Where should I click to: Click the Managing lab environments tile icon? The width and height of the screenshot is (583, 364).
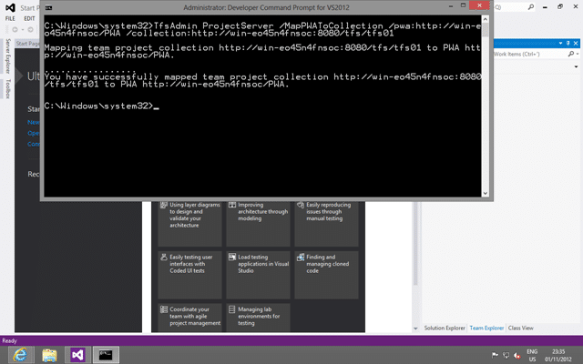click(232, 309)
